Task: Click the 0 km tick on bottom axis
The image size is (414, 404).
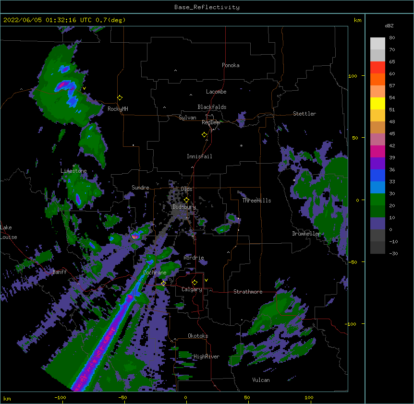Action: 185,397
